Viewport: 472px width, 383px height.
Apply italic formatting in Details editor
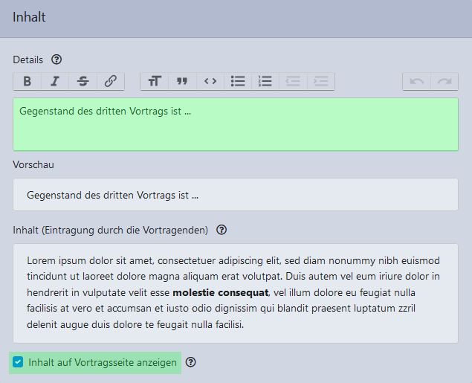click(x=55, y=81)
